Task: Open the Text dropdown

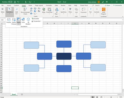Action: (91, 11)
